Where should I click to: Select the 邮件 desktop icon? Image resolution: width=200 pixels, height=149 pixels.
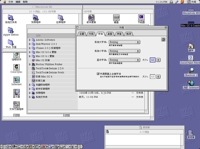pos(191,46)
